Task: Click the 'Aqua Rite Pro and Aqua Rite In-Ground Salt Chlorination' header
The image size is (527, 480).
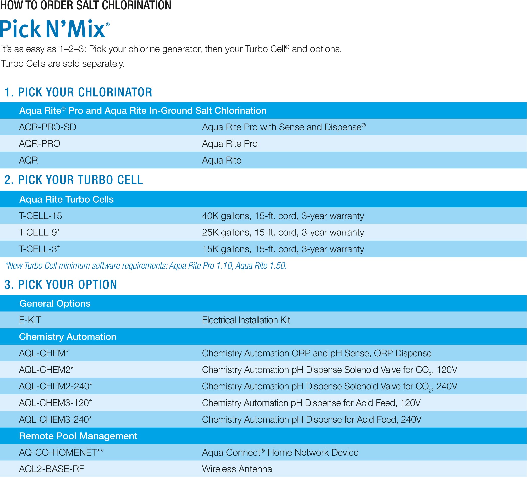Action: tap(143, 111)
